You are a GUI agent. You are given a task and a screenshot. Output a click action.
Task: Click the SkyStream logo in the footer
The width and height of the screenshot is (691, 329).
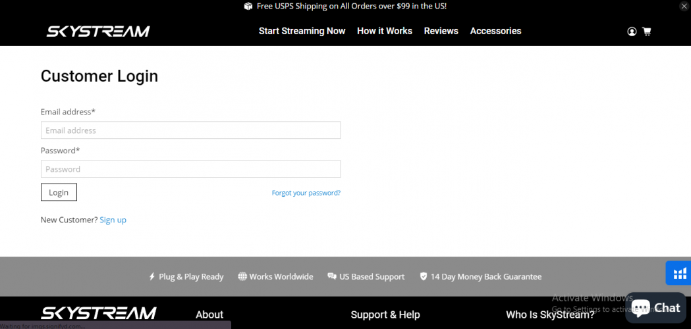[99, 313]
